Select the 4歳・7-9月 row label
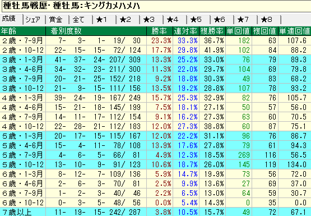 pyautogui.click(x=22, y=117)
